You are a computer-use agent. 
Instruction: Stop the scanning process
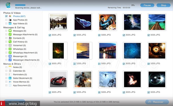(163, 5)
